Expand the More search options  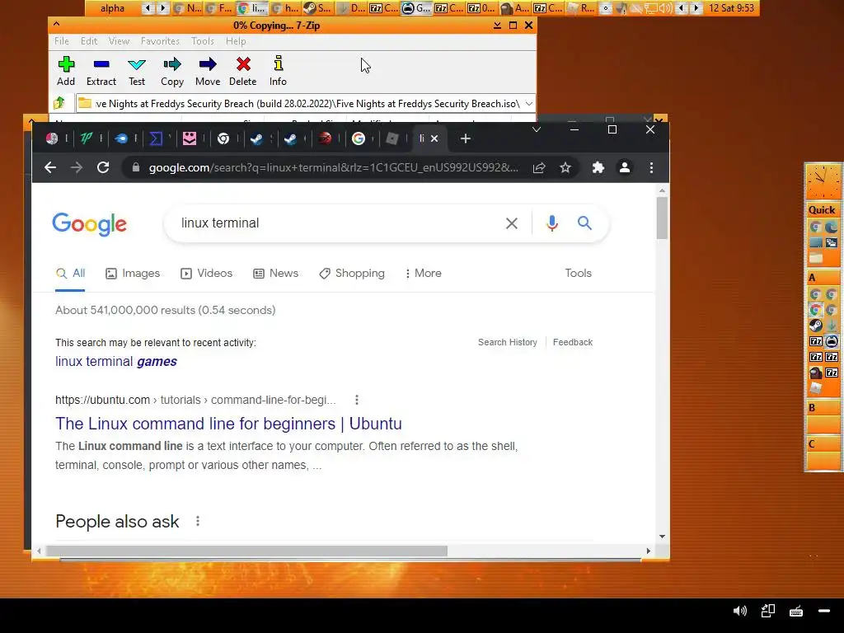pyautogui.click(x=424, y=274)
